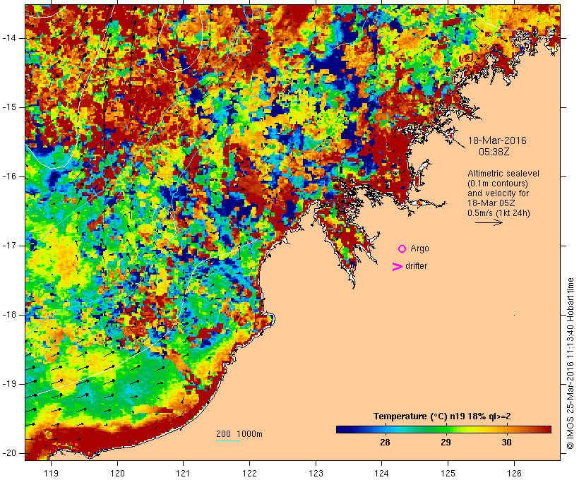The height and width of the screenshot is (480, 579).
Task: Click the Argo legend label
Action: coord(420,249)
